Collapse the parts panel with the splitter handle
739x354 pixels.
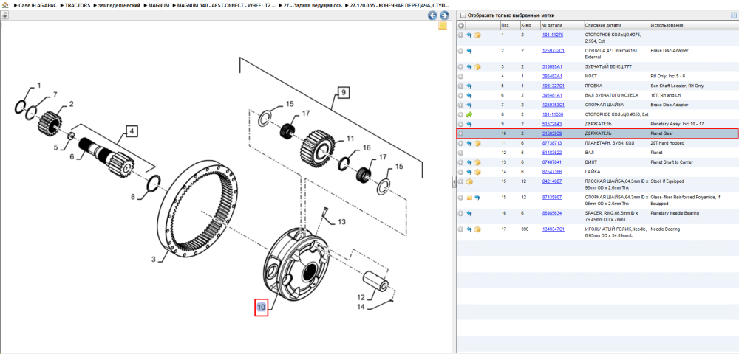(454, 181)
